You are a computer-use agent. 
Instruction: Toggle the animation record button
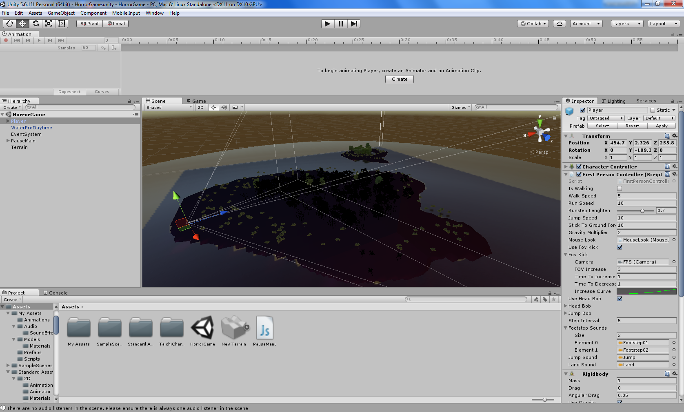click(x=6, y=40)
